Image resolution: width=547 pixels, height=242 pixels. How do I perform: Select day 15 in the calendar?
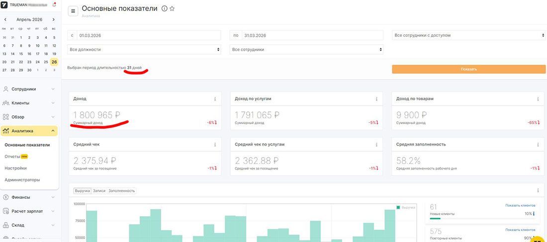pos(21,54)
